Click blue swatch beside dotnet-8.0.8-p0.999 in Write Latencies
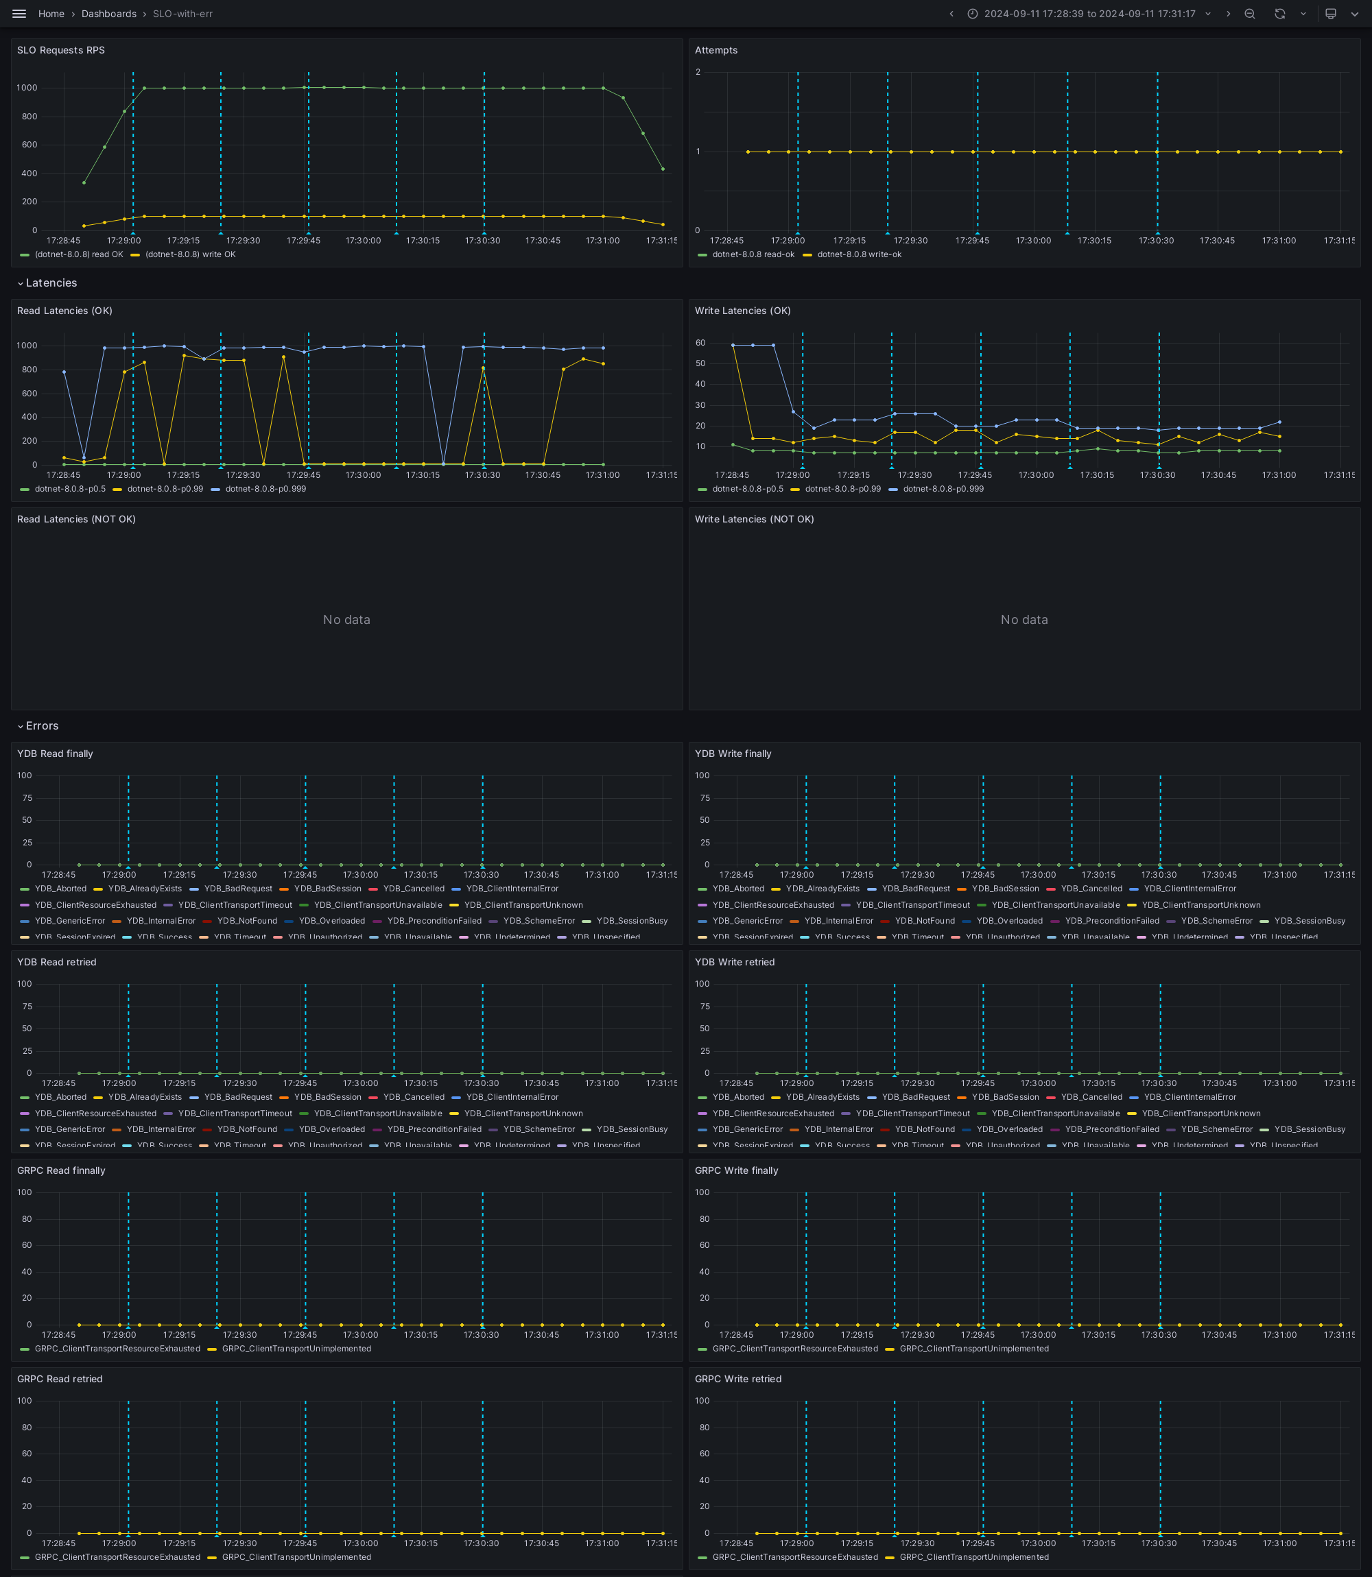The width and height of the screenshot is (1372, 1577). coord(892,489)
